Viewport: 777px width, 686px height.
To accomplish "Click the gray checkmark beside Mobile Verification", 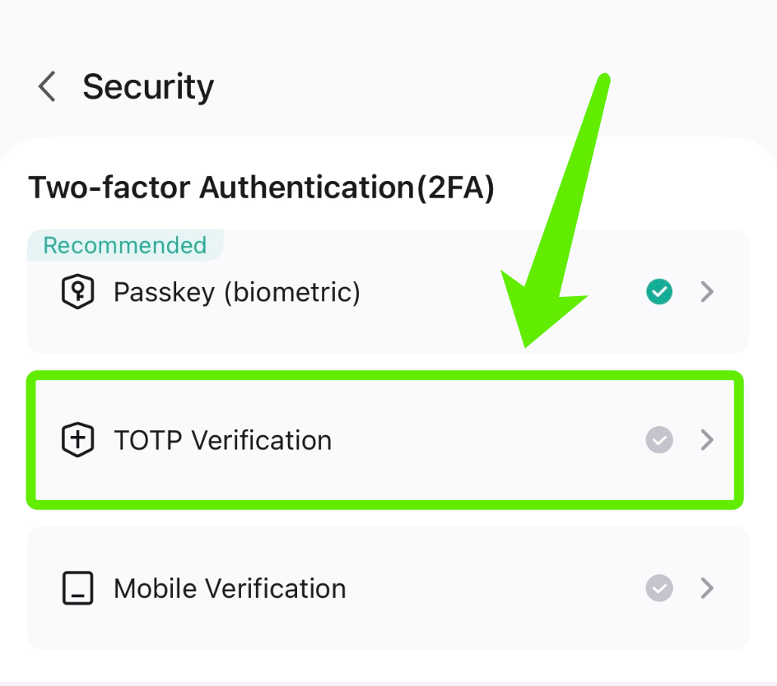I will point(658,588).
